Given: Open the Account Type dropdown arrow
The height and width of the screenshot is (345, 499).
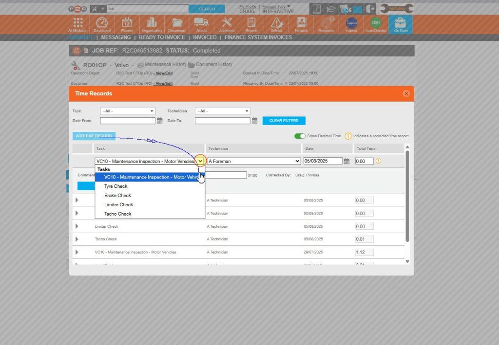Looking at the screenshot, I should [288, 6].
